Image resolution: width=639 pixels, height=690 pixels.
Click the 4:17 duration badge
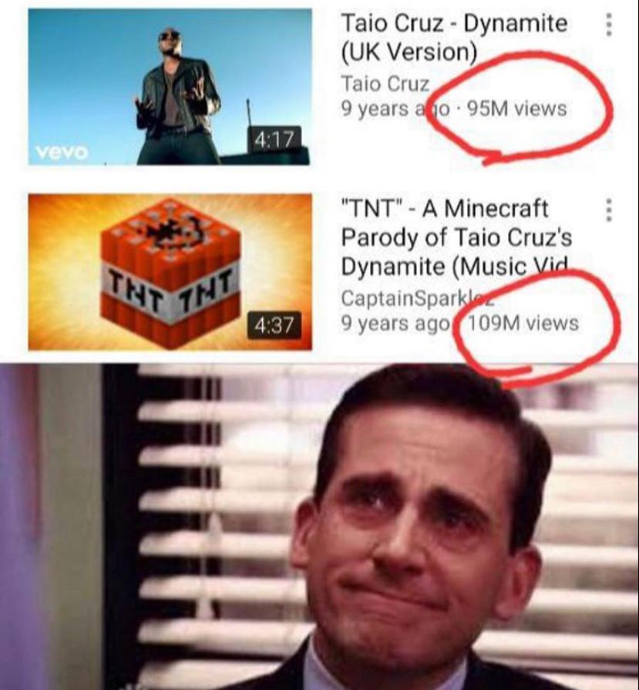[274, 140]
